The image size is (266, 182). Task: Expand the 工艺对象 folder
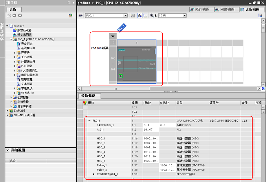coord(15,57)
